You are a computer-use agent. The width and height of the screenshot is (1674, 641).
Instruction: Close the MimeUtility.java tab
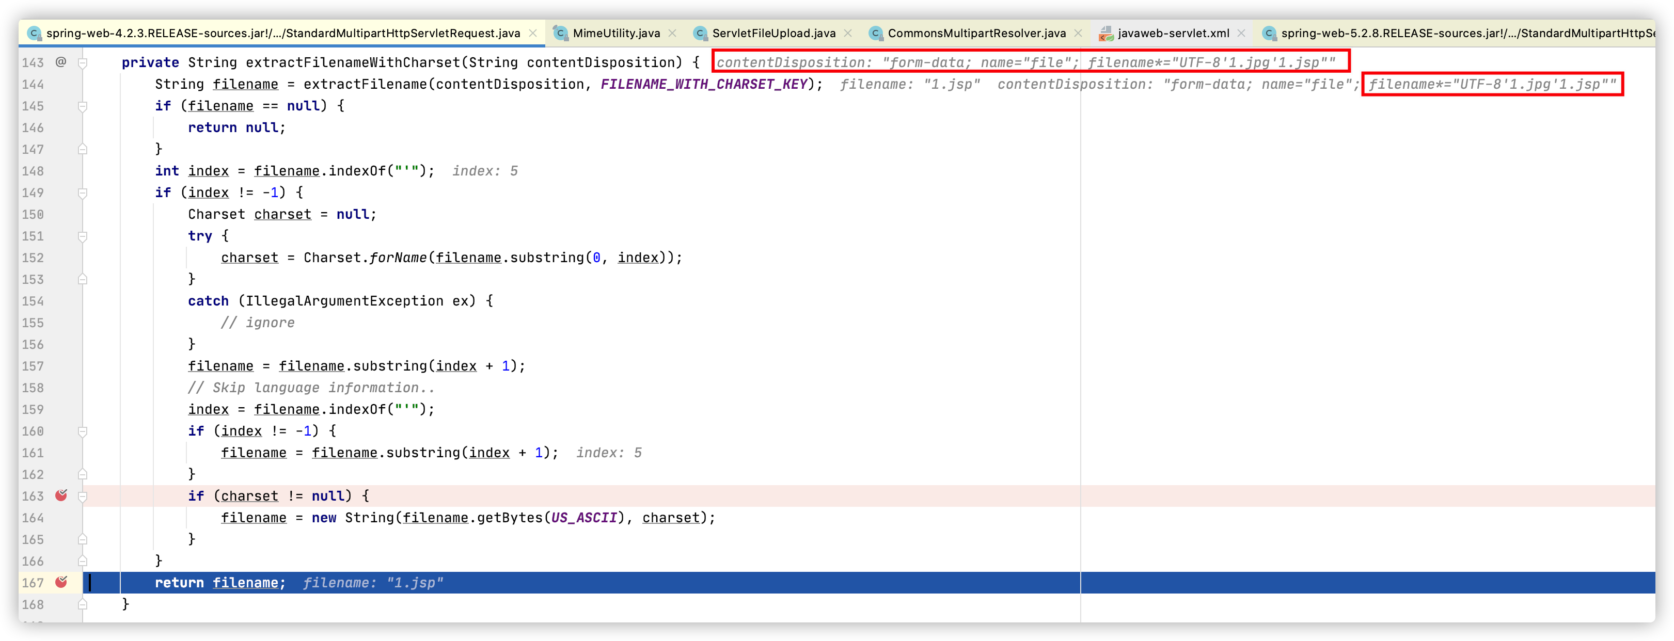pos(673,33)
